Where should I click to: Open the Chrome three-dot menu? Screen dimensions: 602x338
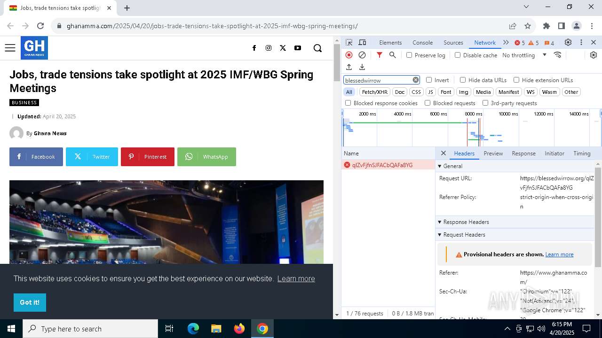pos(592,26)
